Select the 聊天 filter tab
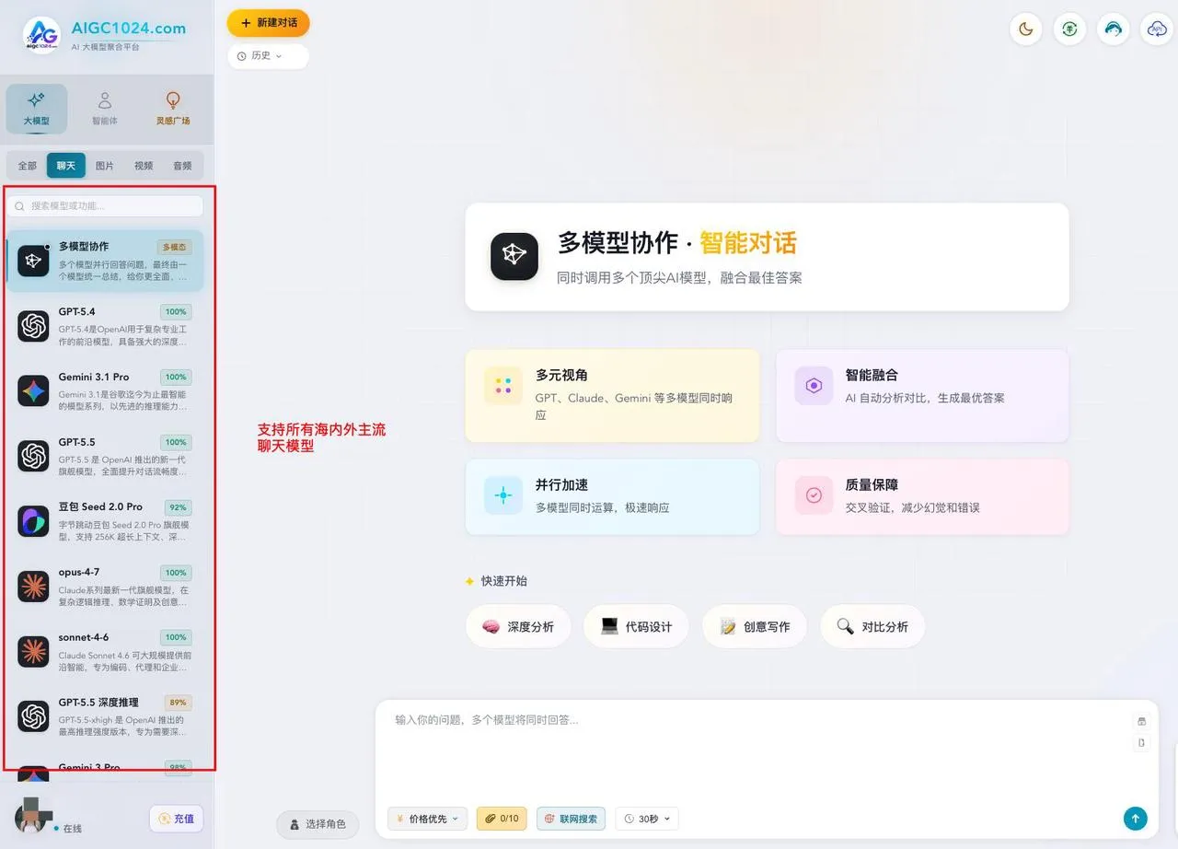The height and width of the screenshot is (849, 1178). [66, 166]
